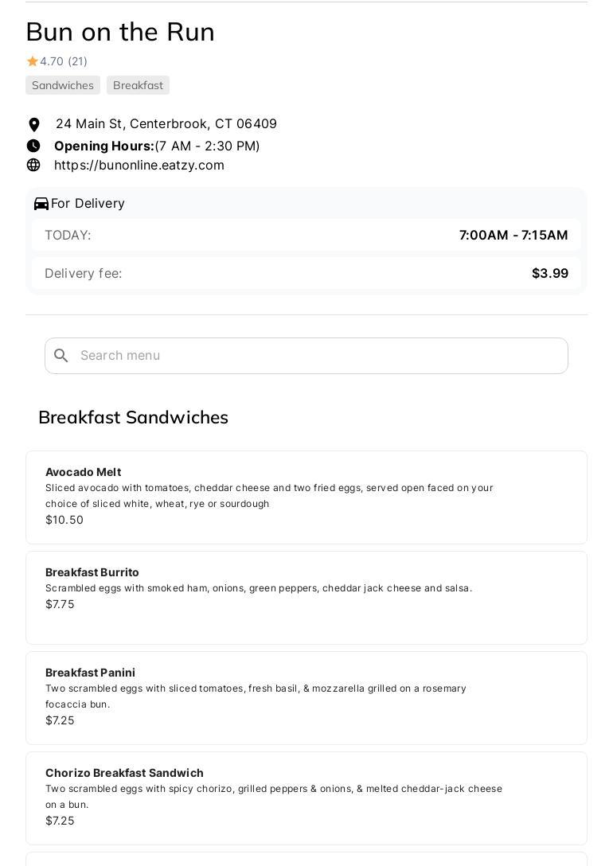Click today's delivery time 7:00AM - 7:15AM

tap(513, 235)
